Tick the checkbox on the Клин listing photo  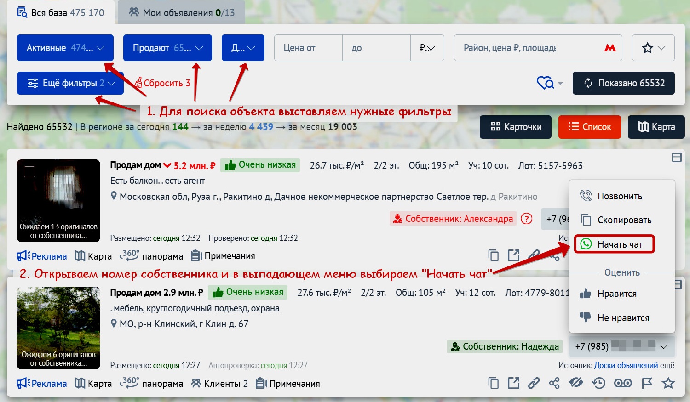point(29,299)
